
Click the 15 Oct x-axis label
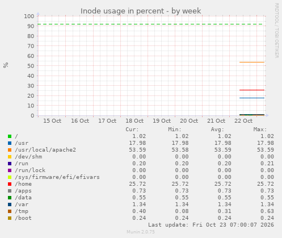(52, 121)
